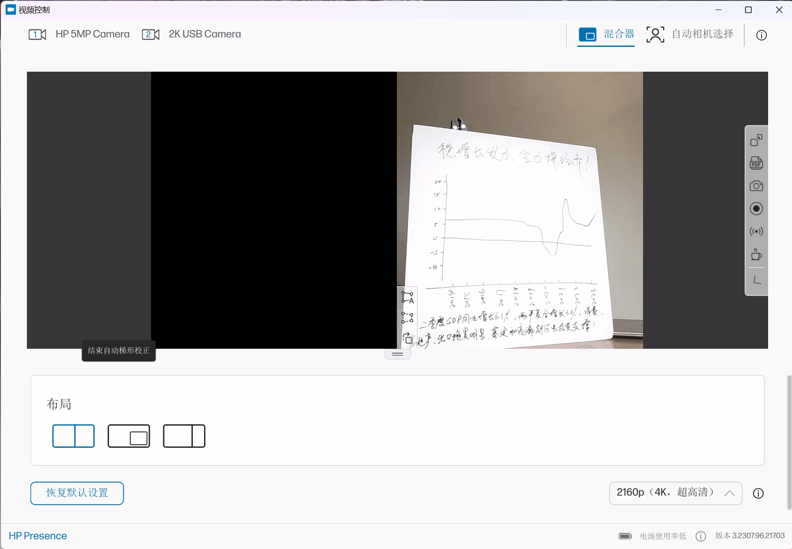Image resolution: width=792 pixels, height=549 pixels.
Task: Click the broadcast signal icon
Action: point(756,232)
